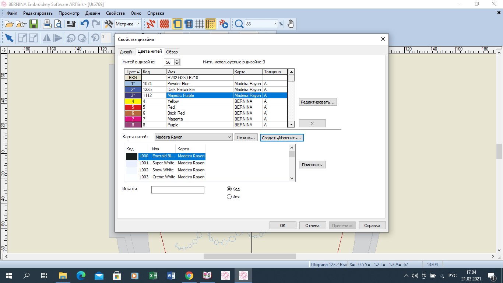Click the Создать/Изменить... button
Screen dimensions: 503x283
[282, 137]
